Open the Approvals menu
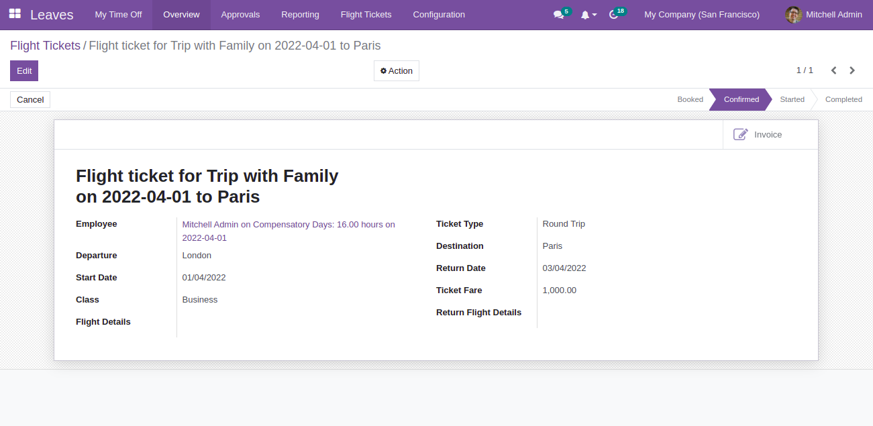 (240, 14)
